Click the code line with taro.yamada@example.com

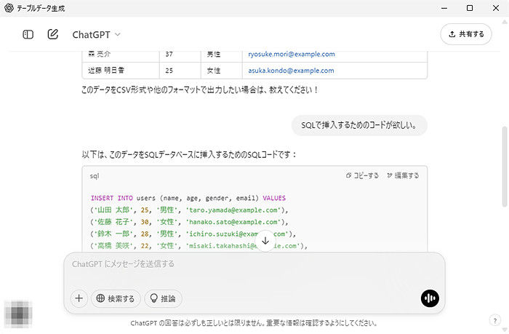(189, 210)
